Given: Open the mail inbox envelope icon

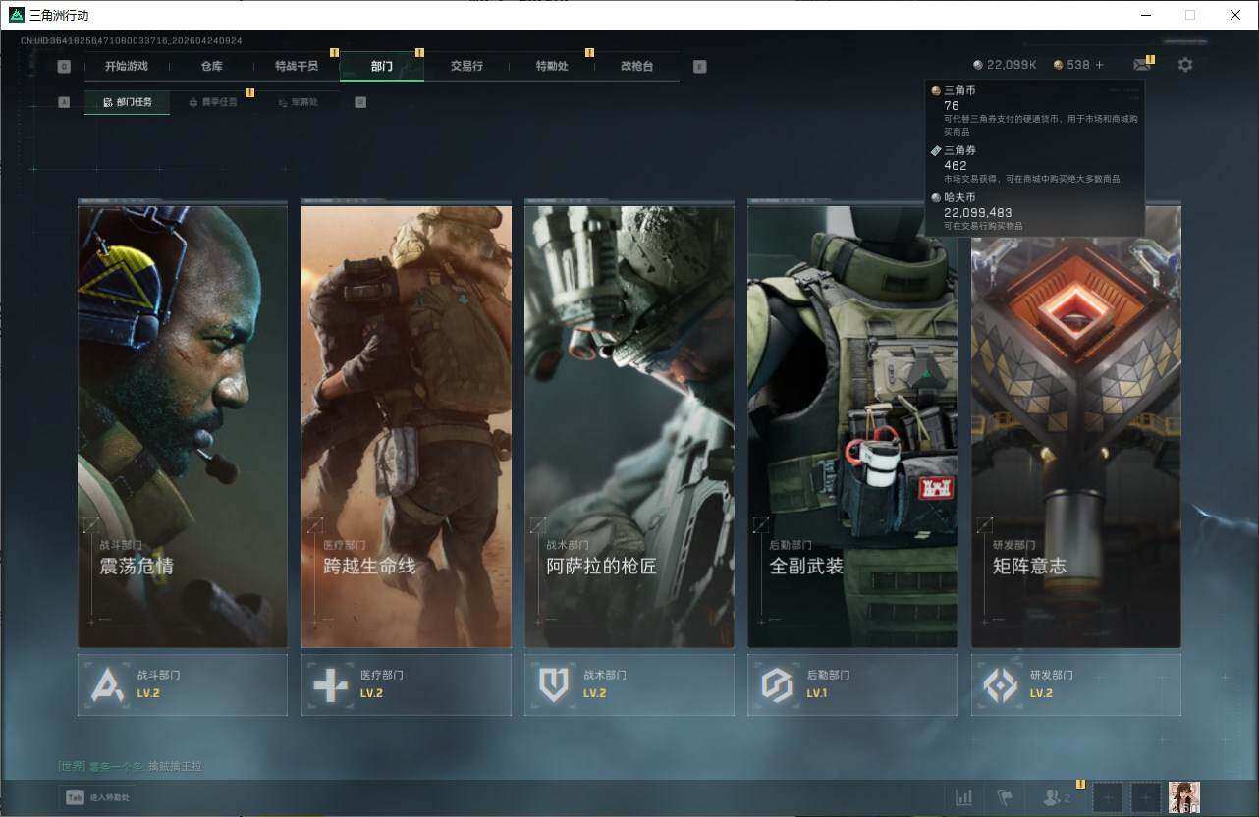Looking at the screenshot, I should (x=1141, y=65).
